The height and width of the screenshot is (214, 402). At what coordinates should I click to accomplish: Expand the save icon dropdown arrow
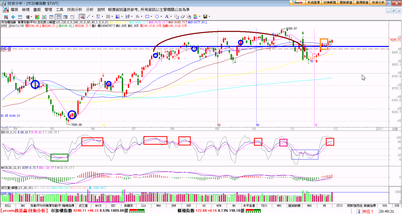209,17
